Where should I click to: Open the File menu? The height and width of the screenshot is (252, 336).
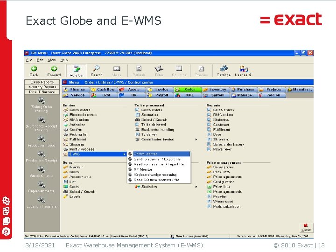tap(29, 60)
